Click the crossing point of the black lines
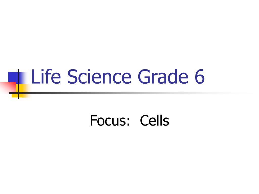The image size is (259, 194). [18, 93]
